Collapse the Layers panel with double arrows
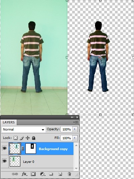The width and height of the screenshot is (134, 179). tap(72, 117)
